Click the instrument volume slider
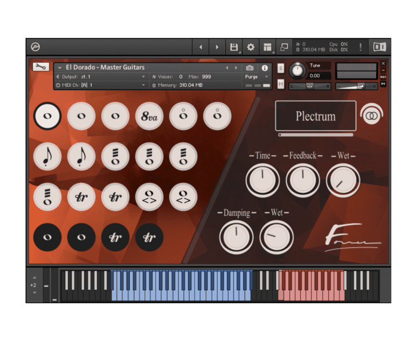Image resolution: width=414 pixels, height=348 pixels. (x=356, y=86)
